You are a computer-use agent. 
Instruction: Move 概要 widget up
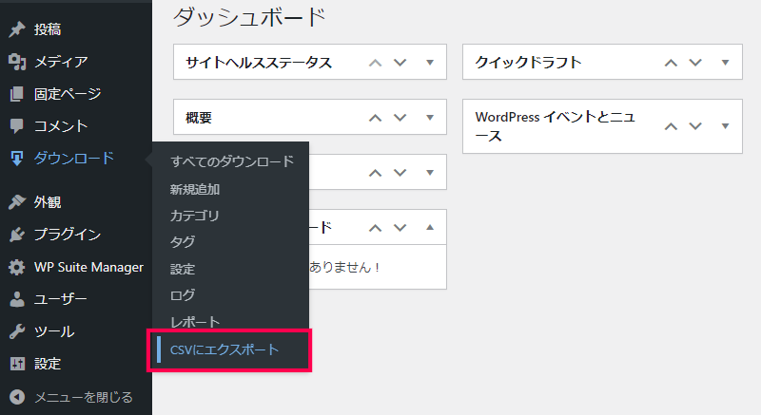pos(375,118)
